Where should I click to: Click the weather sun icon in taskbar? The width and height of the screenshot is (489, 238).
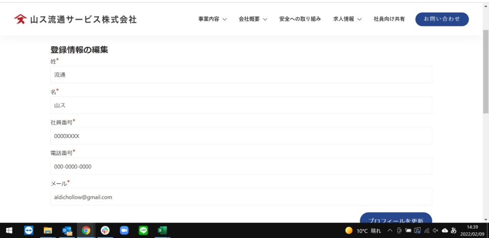click(349, 230)
